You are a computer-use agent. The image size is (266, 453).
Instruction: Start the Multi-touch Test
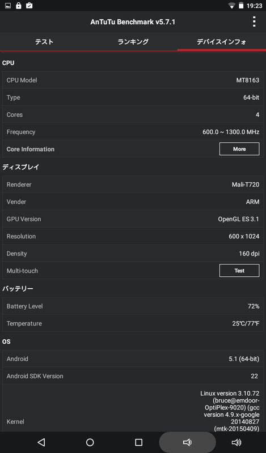pyautogui.click(x=239, y=271)
